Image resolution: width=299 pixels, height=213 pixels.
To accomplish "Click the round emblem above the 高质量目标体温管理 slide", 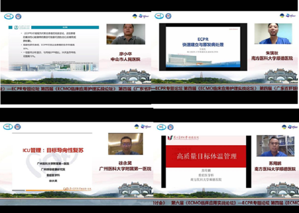I will [170, 127].
